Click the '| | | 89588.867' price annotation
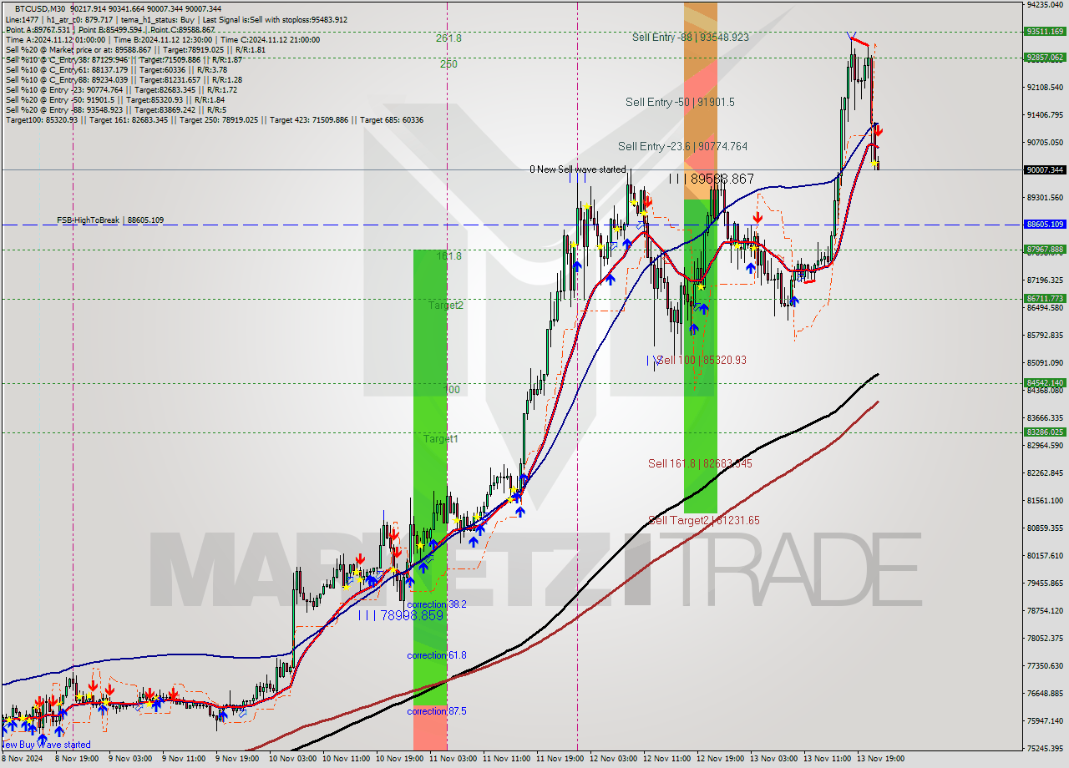This screenshot has height=768, width=1069. tap(712, 179)
